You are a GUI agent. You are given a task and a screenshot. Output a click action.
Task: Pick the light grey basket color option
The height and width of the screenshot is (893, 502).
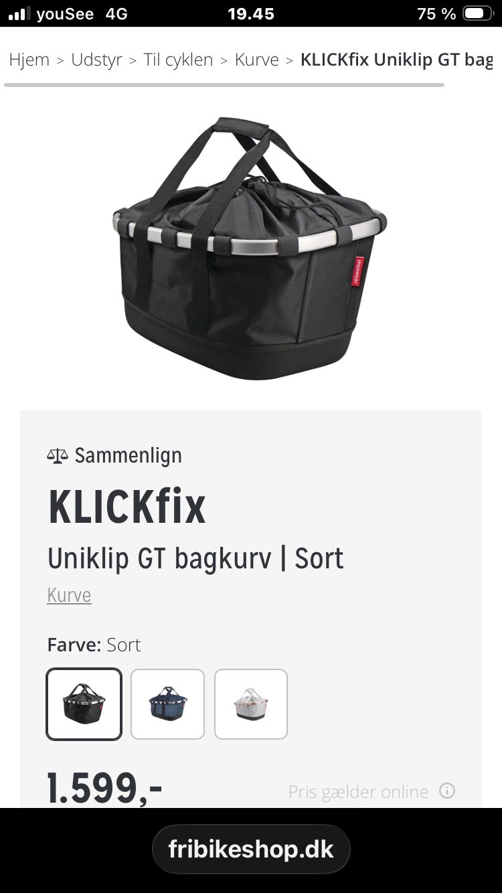click(251, 704)
